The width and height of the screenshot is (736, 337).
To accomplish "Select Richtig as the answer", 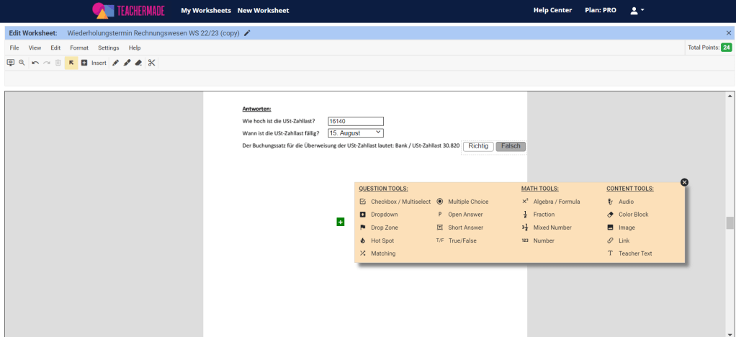I will (x=478, y=146).
